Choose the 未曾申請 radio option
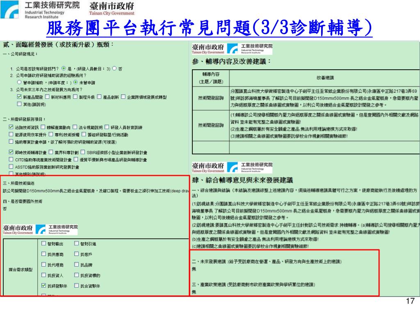Viewport: 420px width, 315px height. pyautogui.click(x=75, y=82)
